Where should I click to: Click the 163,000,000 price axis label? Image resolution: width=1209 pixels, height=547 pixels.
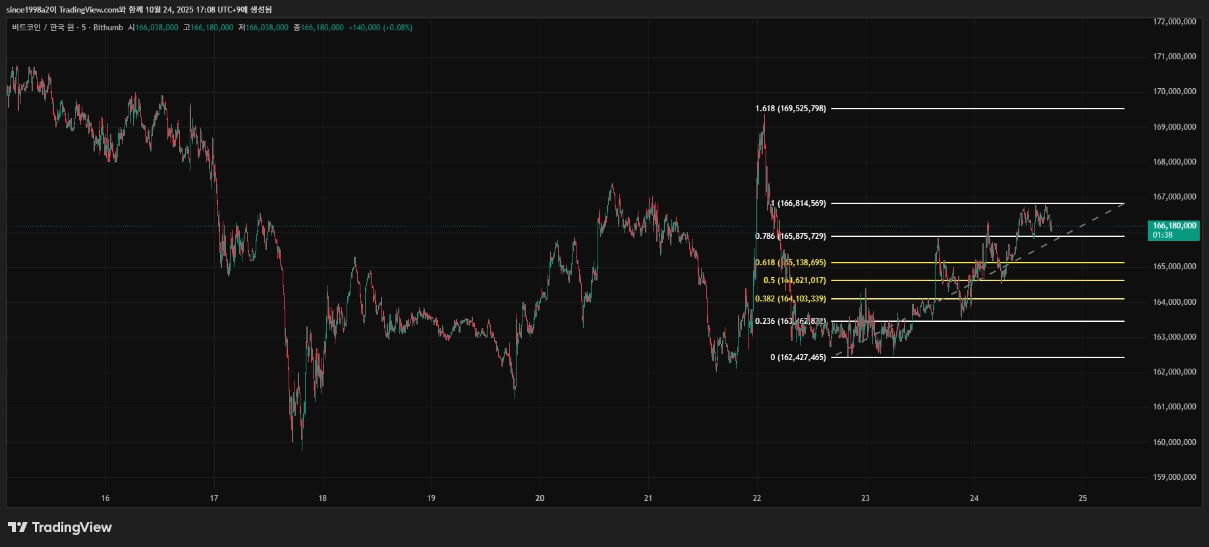[x=1175, y=337]
